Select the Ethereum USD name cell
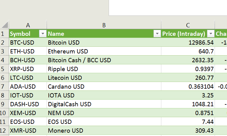227x136 pixels. [104, 51]
